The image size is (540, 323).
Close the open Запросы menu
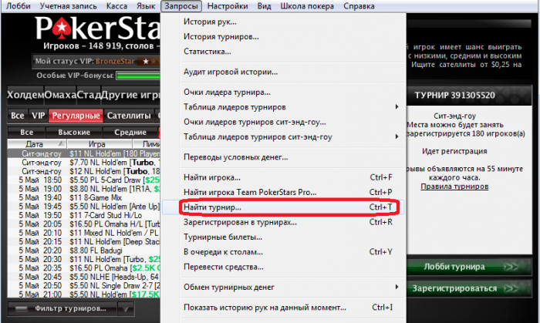pyautogui.click(x=181, y=6)
